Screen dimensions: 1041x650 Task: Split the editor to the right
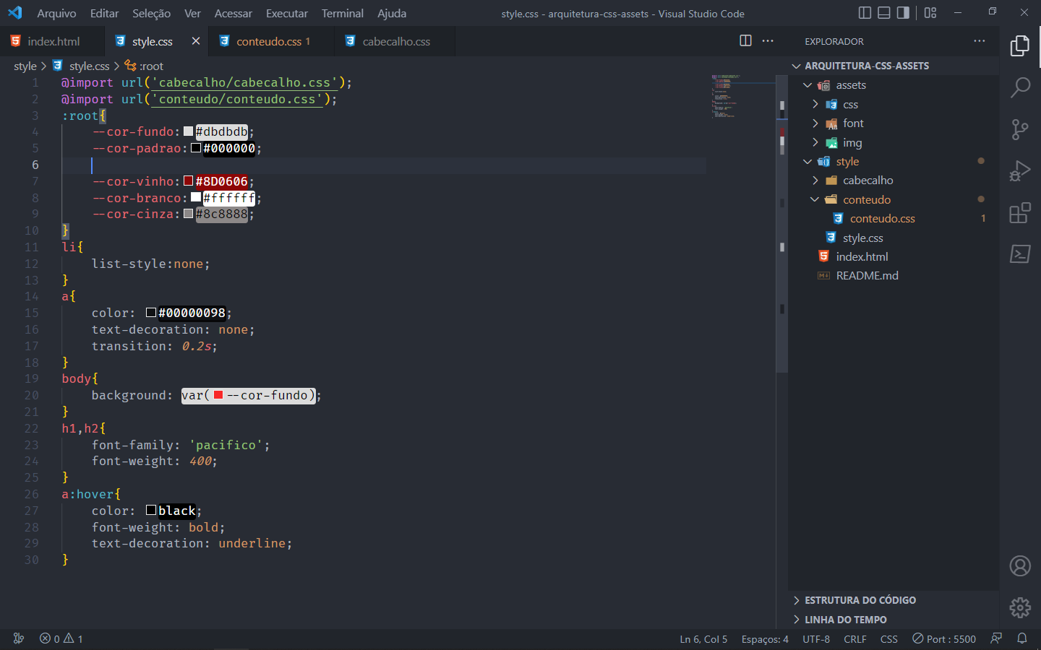tap(746, 41)
